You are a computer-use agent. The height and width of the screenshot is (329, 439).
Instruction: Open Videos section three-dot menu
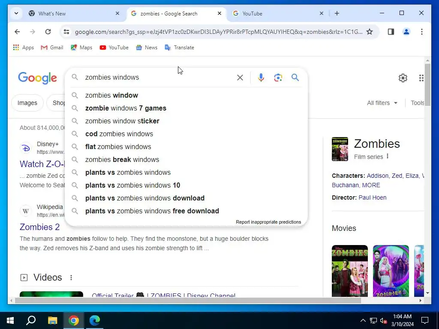click(x=71, y=278)
